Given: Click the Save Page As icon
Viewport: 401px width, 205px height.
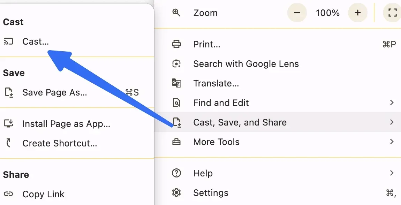Looking at the screenshot, I should point(9,92).
